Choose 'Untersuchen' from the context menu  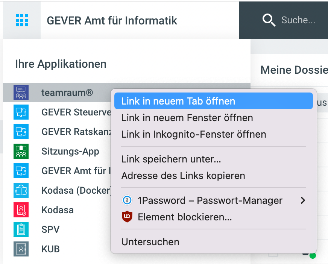(x=150, y=242)
